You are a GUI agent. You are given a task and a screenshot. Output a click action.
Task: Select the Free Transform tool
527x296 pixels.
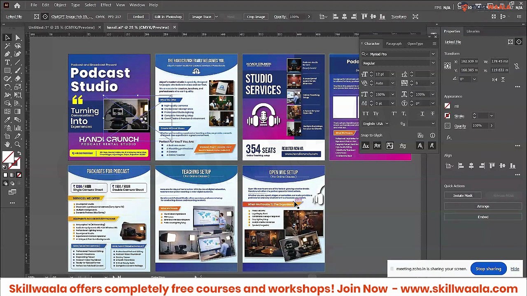(x=18, y=95)
